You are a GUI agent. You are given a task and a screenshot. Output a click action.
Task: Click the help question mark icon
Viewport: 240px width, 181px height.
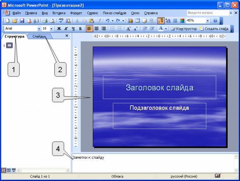click(x=215, y=21)
